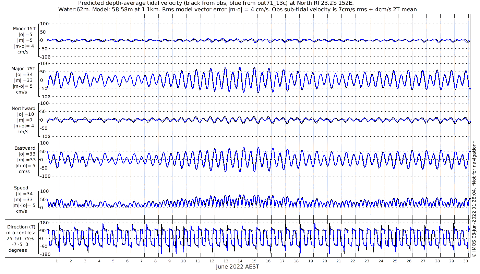
Task: Select day 6 on the date axis
Action: [127, 261]
